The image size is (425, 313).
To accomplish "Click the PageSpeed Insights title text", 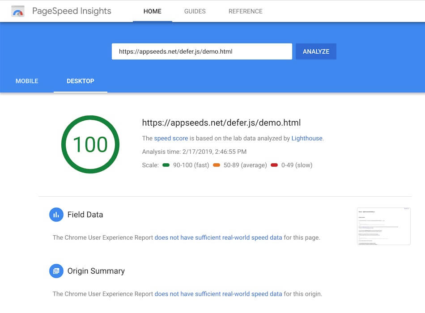I will click(72, 11).
